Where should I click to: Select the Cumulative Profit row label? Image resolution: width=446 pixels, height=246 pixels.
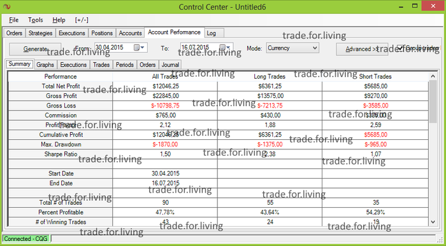click(61, 135)
